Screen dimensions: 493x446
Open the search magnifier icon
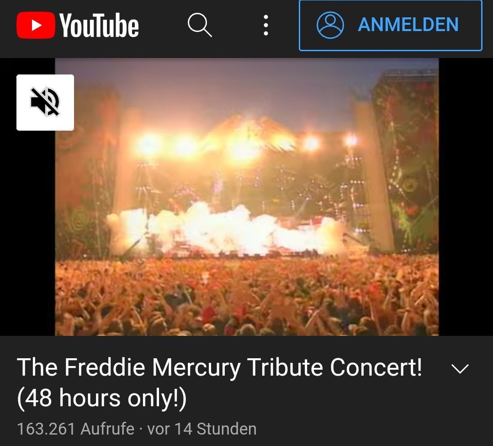[x=200, y=25]
